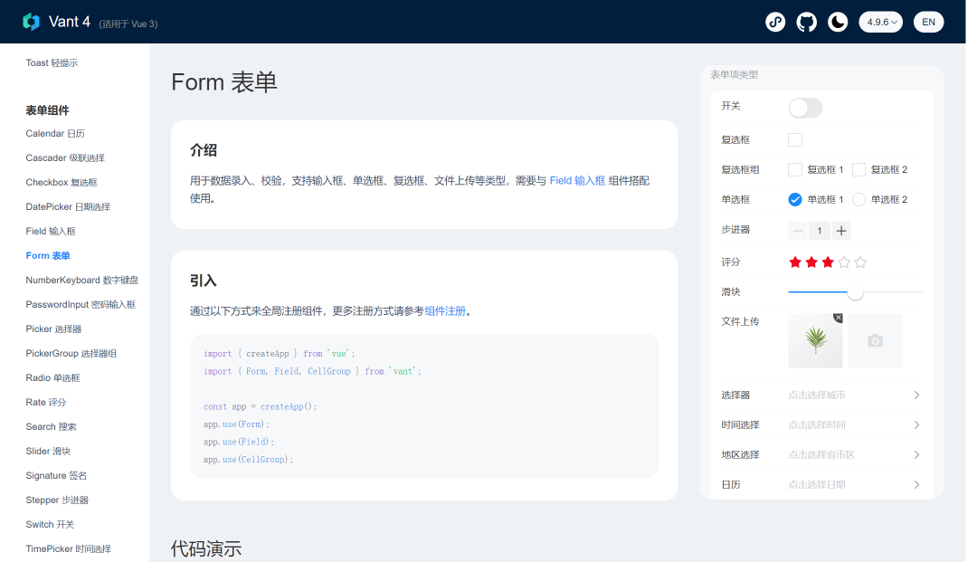Click the Vant logo in the header
The image size is (977, 562).
click(32, 21)
